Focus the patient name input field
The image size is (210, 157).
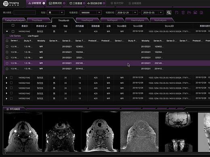pos(25,12)
